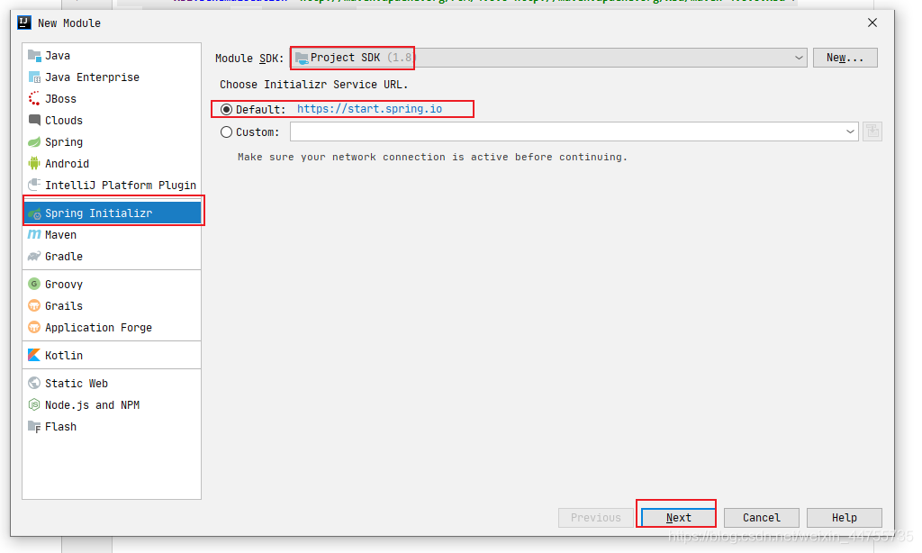Click the Spring Initializr icon
The image size is (922, 553).
click(x=34, y=213)
